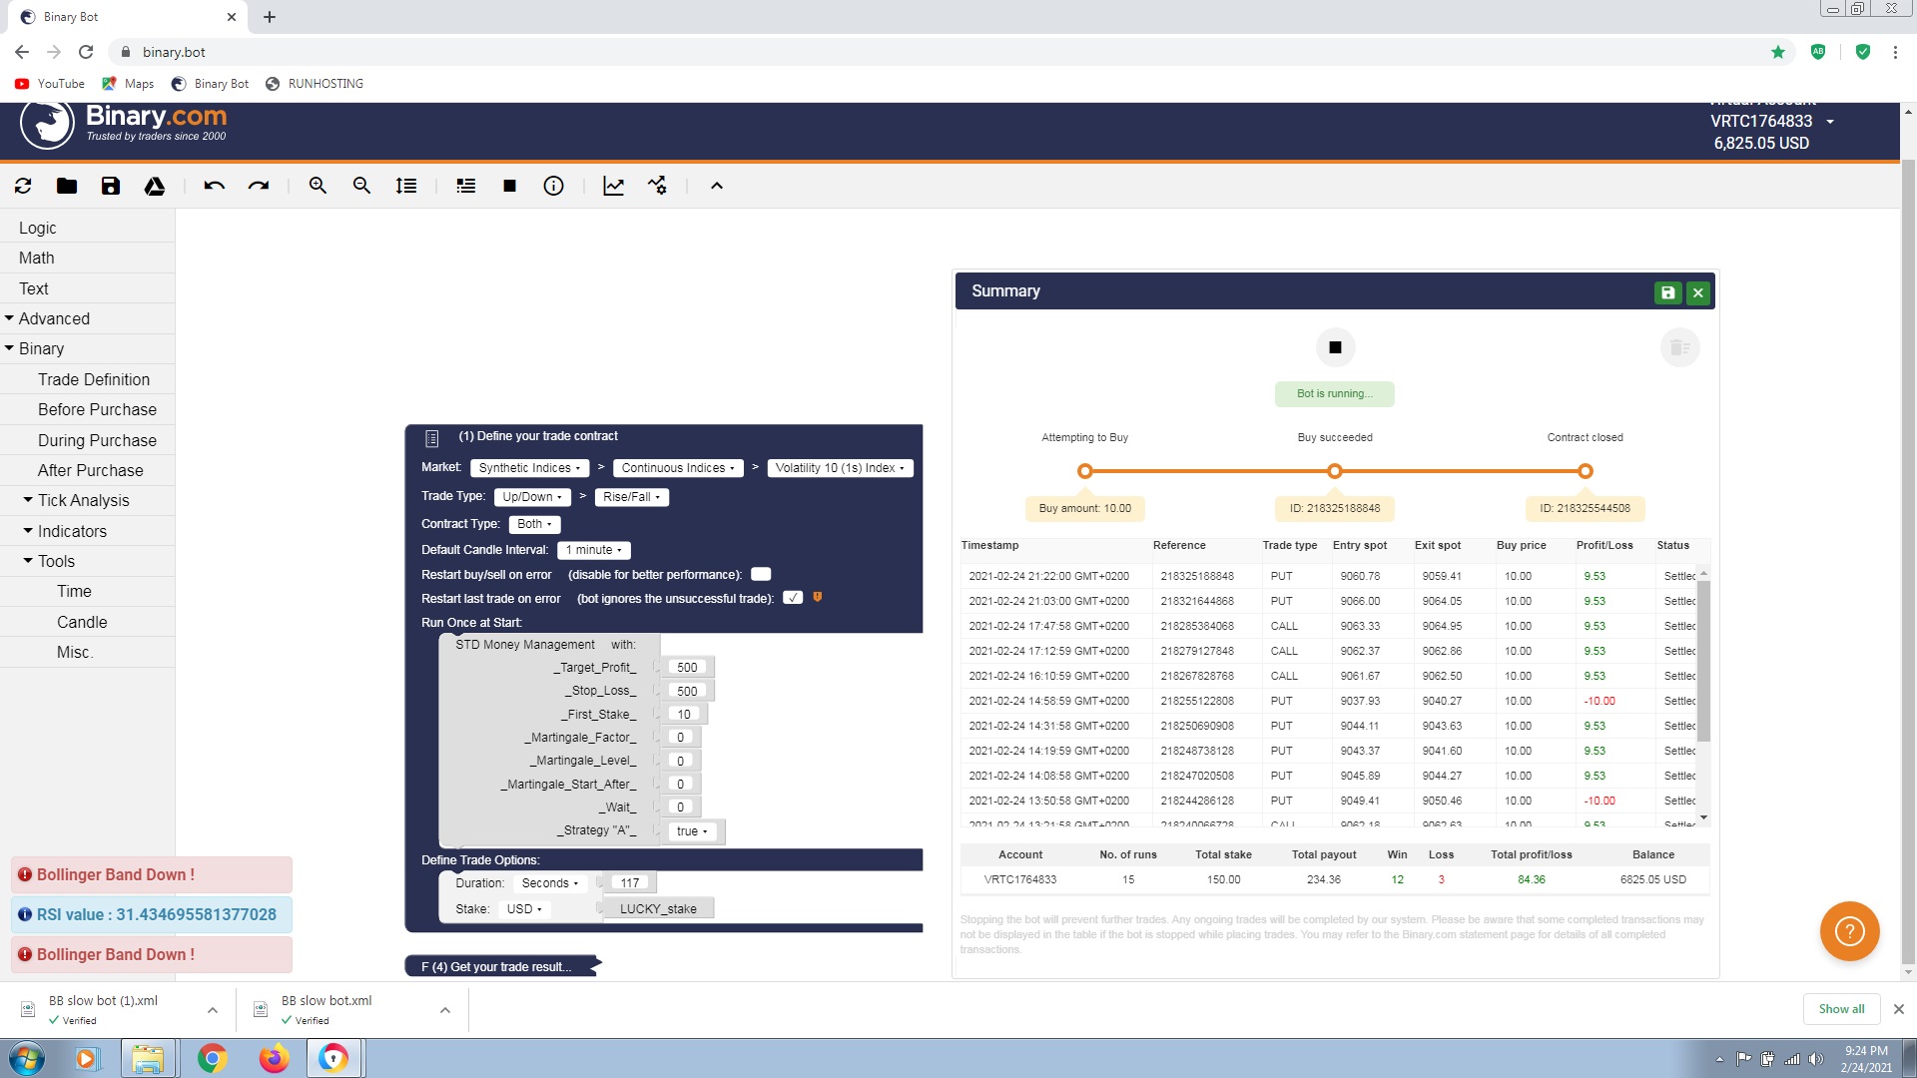
Task: Select 'Before Purchase' in the Binary sidebar
Action: (97, 409)
